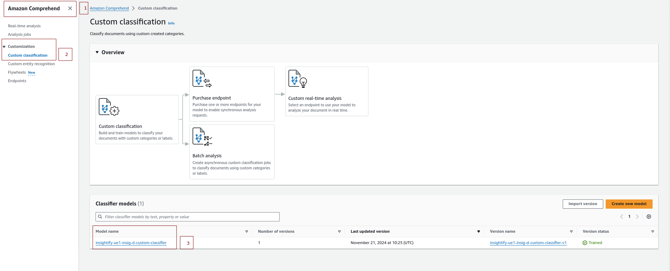This screenshot has width=670, height=271.
Task: Go to next page of classifier models
Action: coord(637,217)
